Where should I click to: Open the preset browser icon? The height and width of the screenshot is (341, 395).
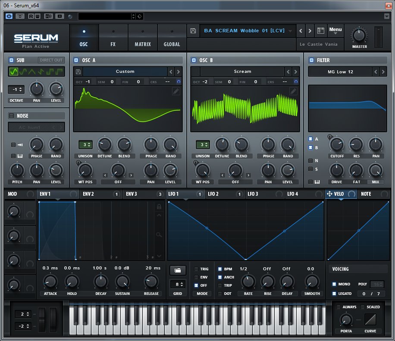click(x=321, y=31)
